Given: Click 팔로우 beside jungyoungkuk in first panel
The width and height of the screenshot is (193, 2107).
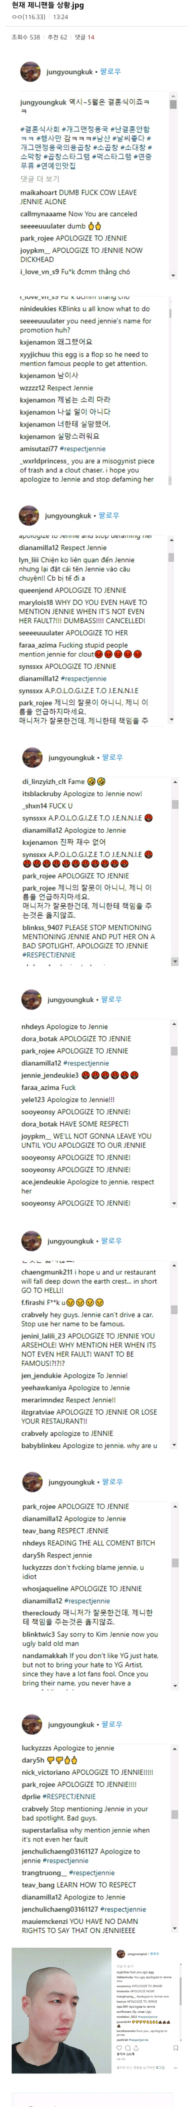Looking at the screenshot, I should point(111,72).
